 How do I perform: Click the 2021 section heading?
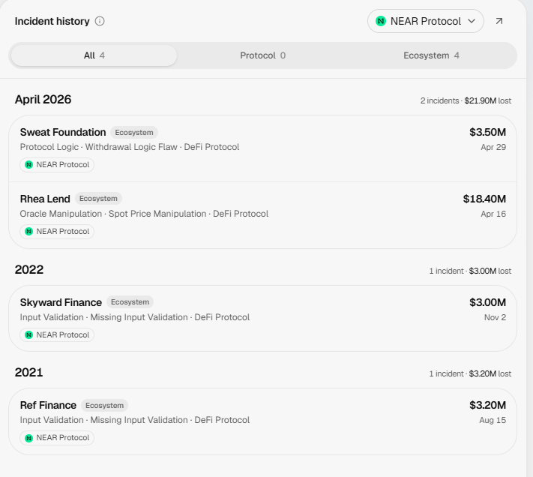(28, 372)
